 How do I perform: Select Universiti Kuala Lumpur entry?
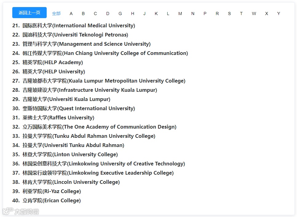point(61,99)
